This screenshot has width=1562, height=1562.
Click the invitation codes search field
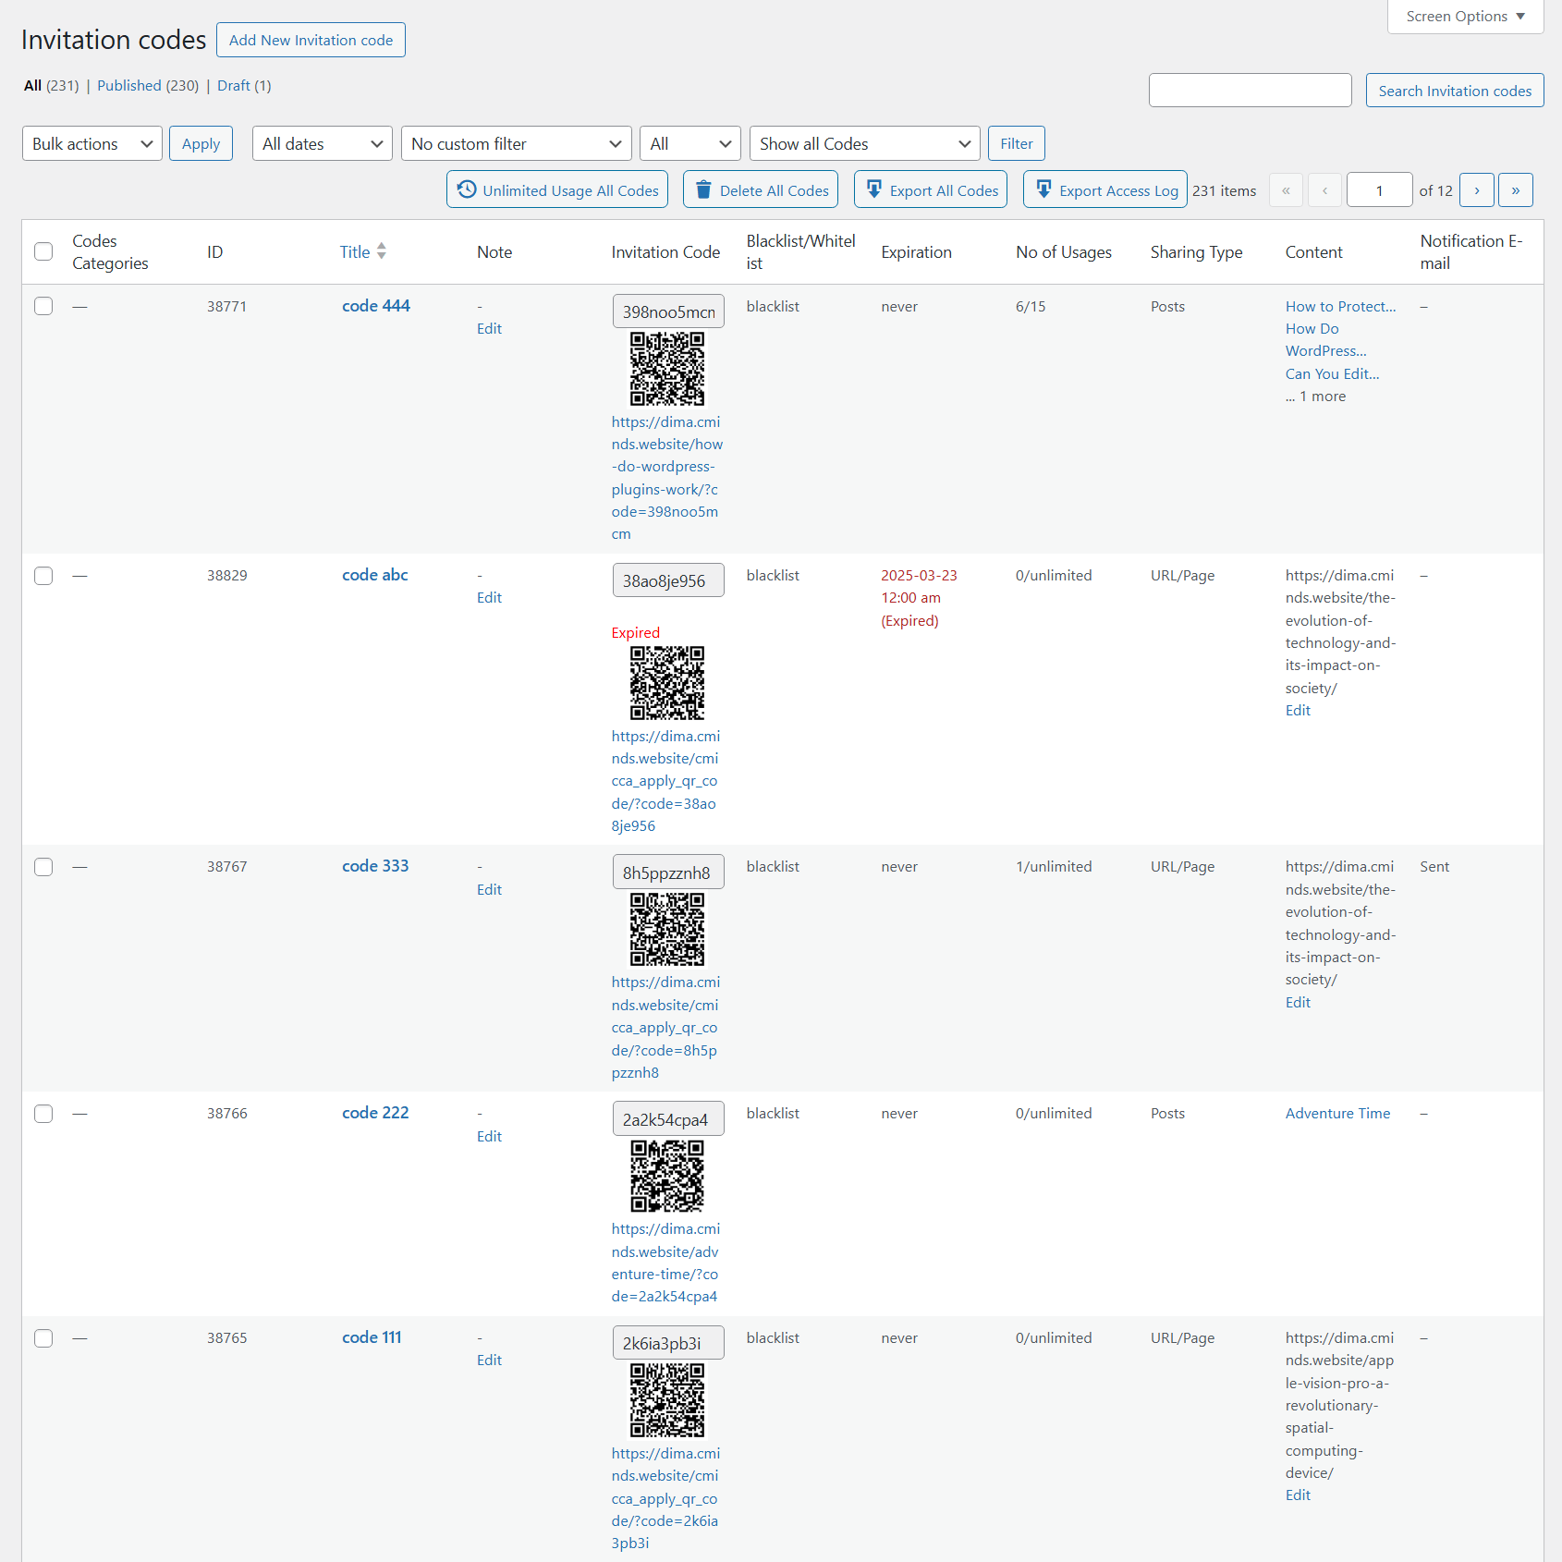click(1250, 91)
